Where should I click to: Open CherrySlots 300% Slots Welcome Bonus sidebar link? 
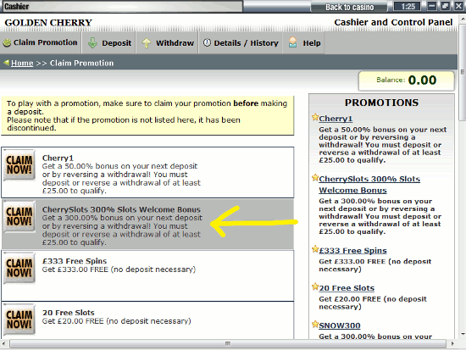[x=369, y=185]
